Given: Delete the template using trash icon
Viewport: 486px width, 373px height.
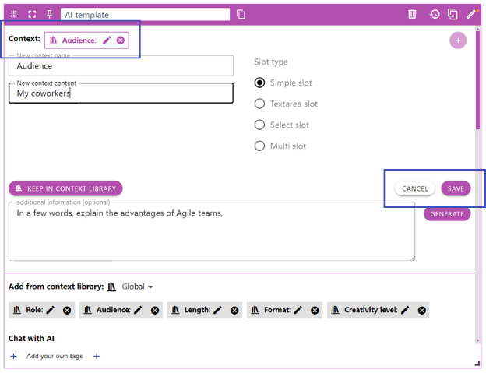Looking at the screenshot, I should pos(413,14).
